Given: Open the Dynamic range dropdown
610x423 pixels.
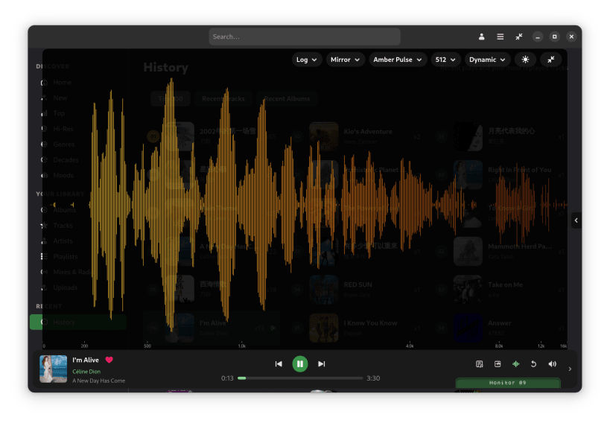Looking at the screenshot, I should click(487, 60).
